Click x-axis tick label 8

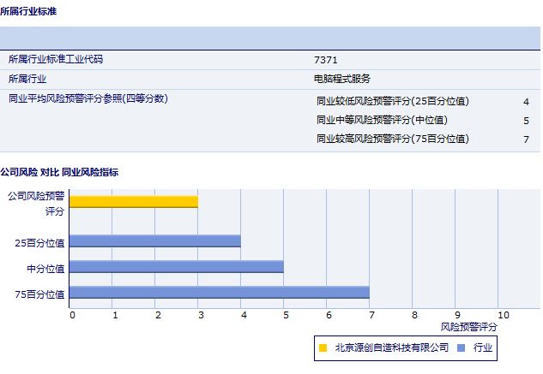414,315
